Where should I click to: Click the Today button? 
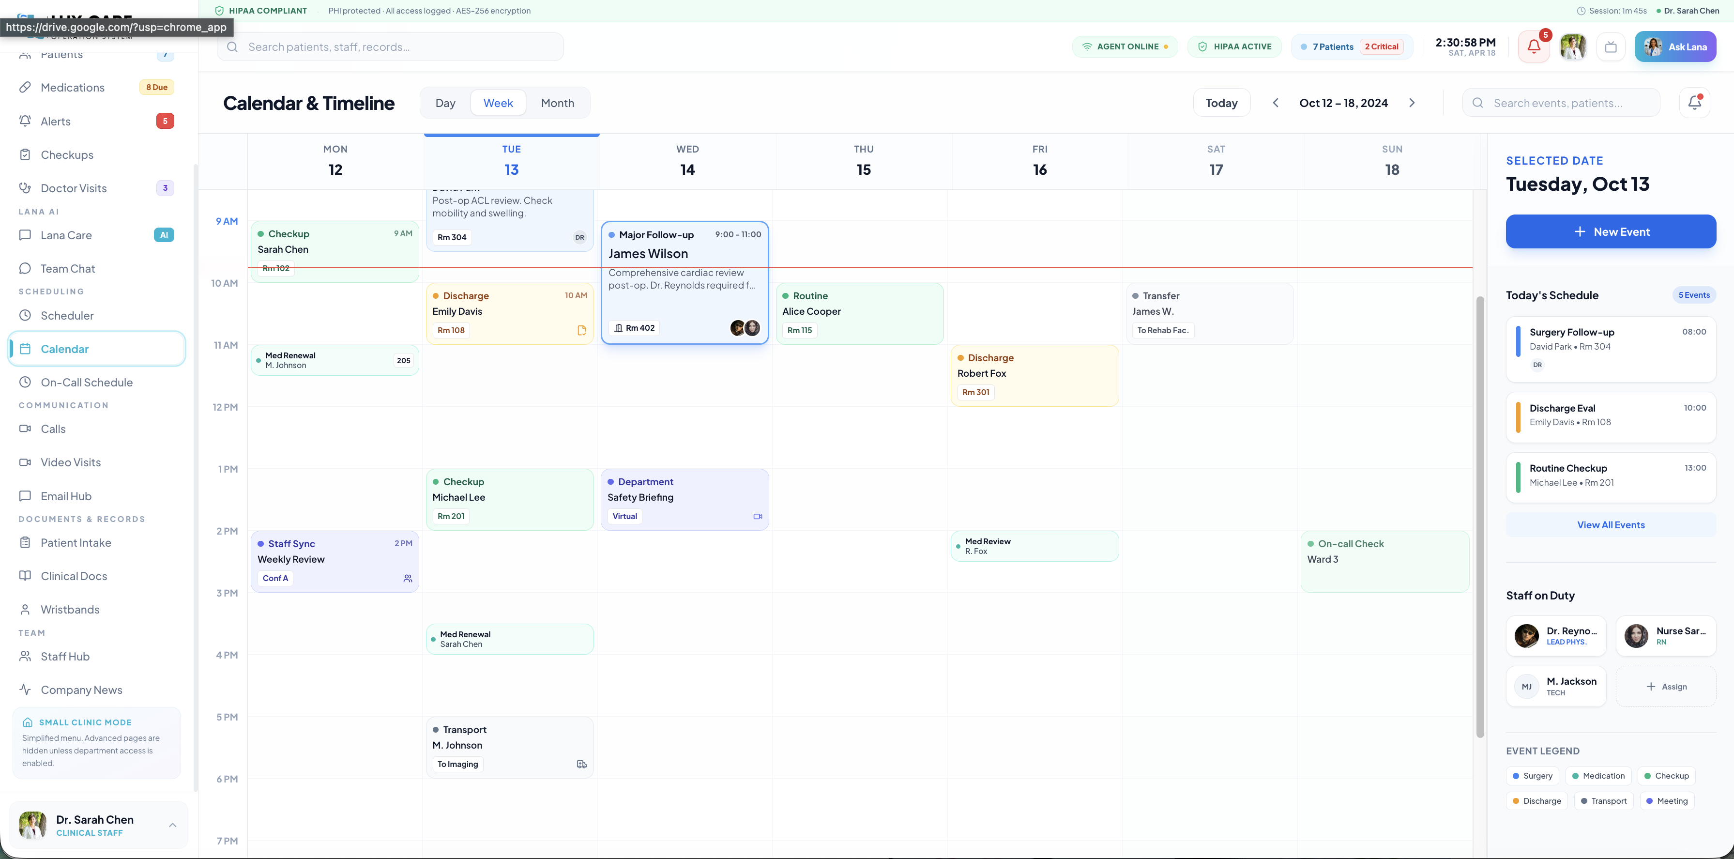coord(1221,103)
